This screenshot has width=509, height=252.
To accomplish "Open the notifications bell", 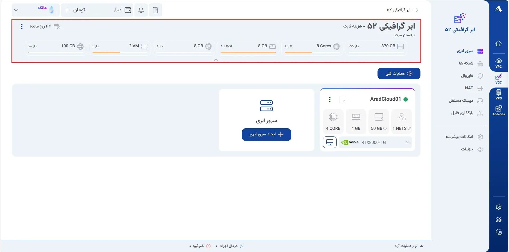I will [x=141, y=10].
